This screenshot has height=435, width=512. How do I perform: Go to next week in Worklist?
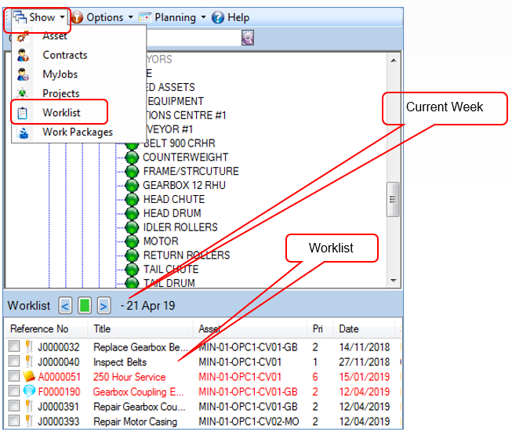(103, 306)
